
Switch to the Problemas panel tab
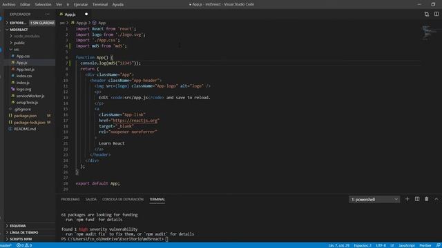(x=70, y=199)
